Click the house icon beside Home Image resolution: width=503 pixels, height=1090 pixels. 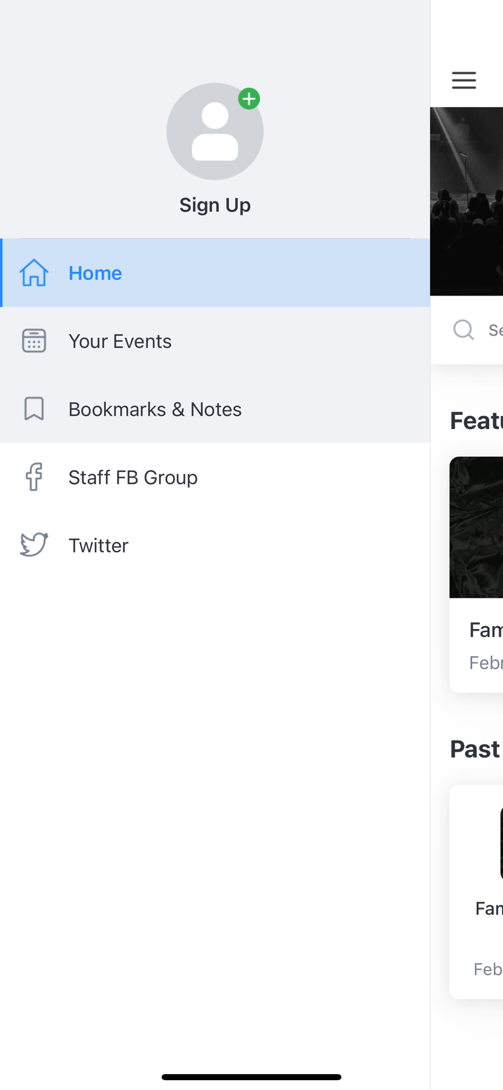34,272
